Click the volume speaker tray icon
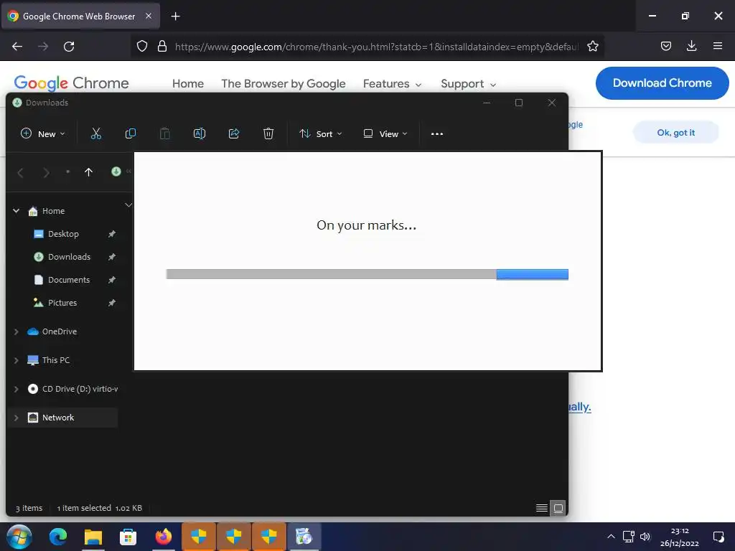Image resolution: width=735 pixels, height=551 pixels. pos(645,537)
